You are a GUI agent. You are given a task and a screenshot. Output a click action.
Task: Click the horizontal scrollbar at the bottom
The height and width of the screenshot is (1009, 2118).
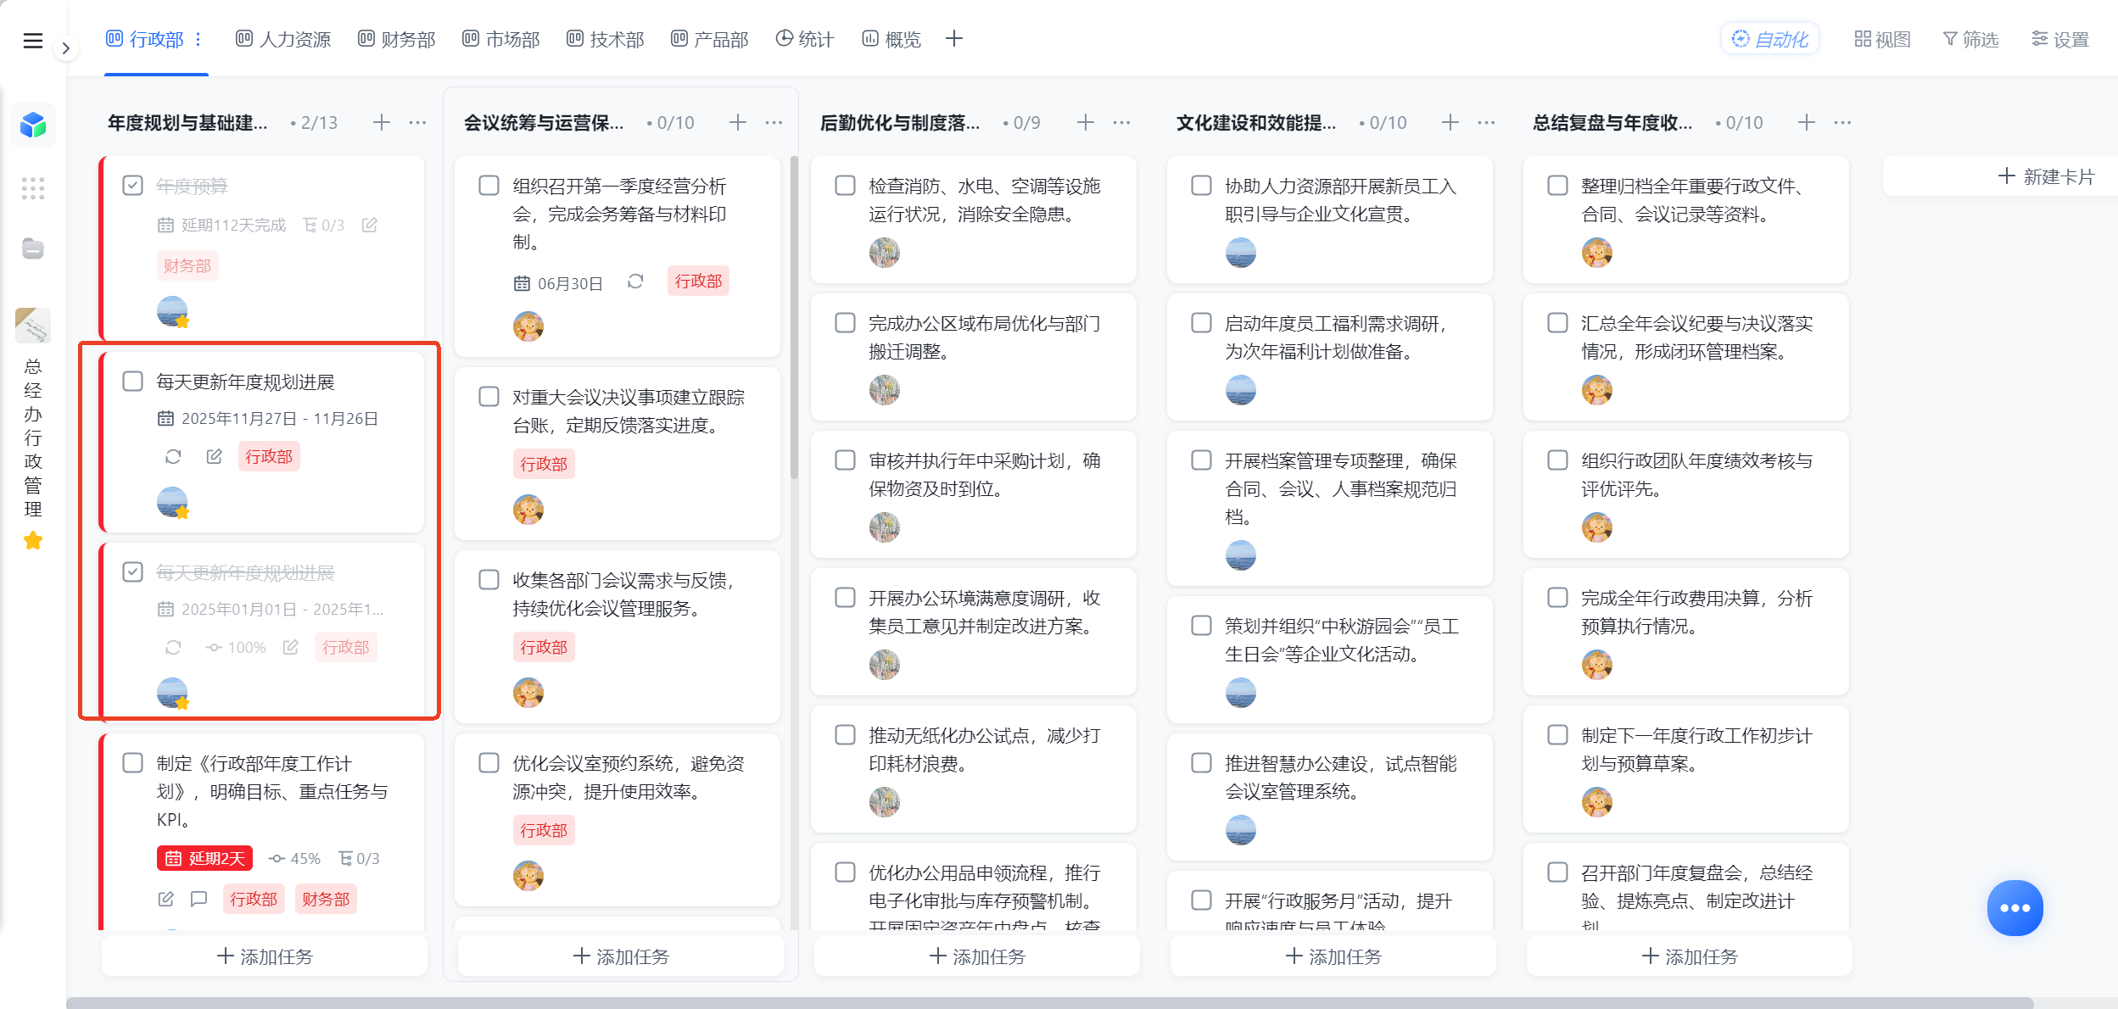(1049, 1002)
